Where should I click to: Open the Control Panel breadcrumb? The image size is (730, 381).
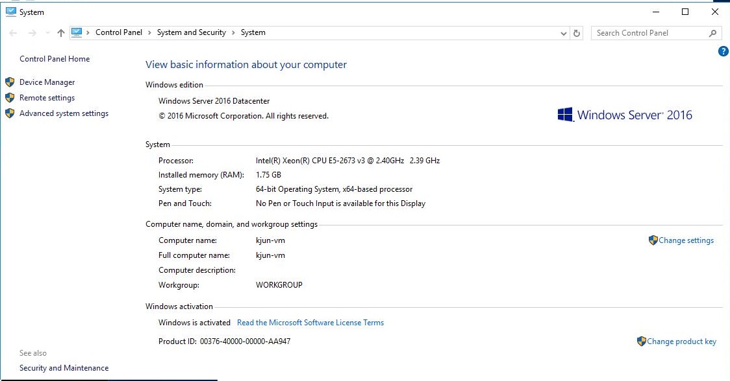coord(119,32)
